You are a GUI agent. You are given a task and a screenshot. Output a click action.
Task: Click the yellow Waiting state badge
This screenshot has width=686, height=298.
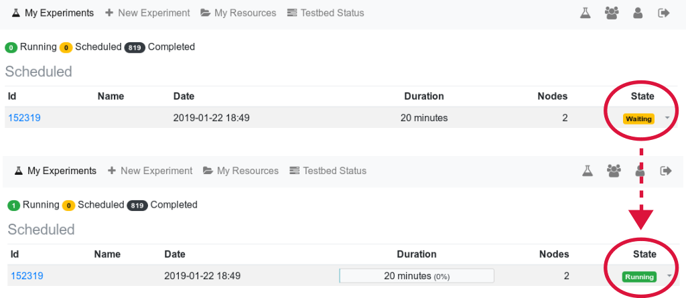click(638, 119)
